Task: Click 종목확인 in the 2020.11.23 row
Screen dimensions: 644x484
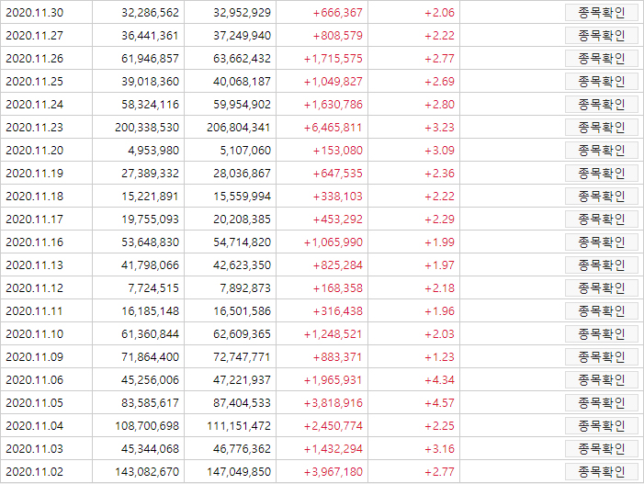Action: click(602, 128)
